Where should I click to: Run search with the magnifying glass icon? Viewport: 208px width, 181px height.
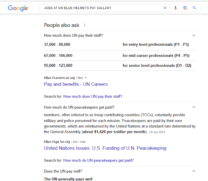(194, 8)
